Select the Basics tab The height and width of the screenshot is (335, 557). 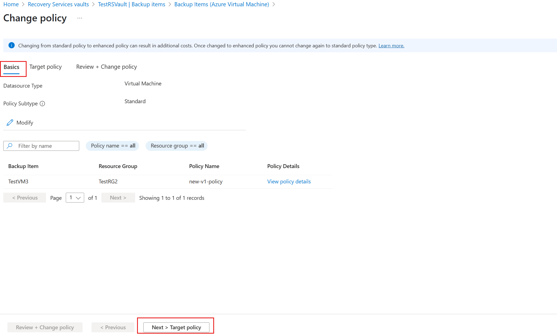tap(12, 67)
